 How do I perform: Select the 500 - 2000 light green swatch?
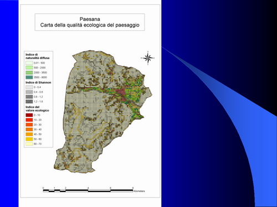[x=29, y=68]
